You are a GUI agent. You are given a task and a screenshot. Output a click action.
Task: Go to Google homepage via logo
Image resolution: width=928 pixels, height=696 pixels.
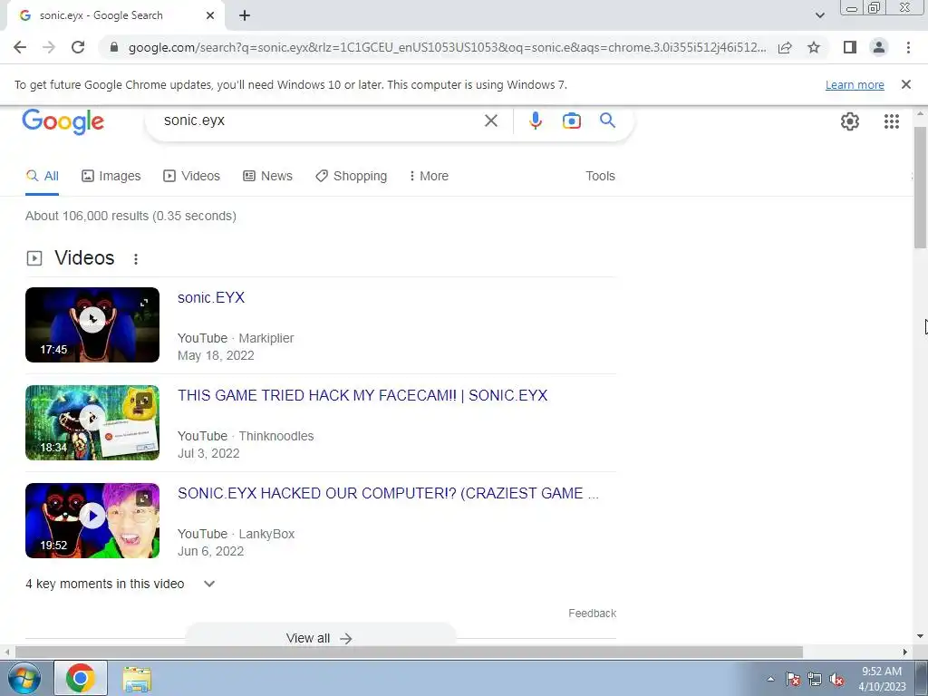tap(63, 121)
